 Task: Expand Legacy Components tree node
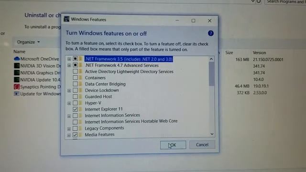coord(69,129)
